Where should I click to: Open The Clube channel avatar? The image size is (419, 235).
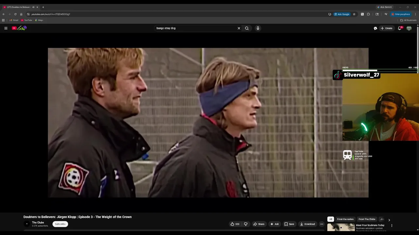(27, 224)
